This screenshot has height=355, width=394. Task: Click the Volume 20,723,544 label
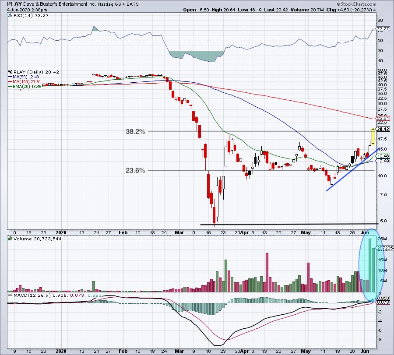coord(38,239)
